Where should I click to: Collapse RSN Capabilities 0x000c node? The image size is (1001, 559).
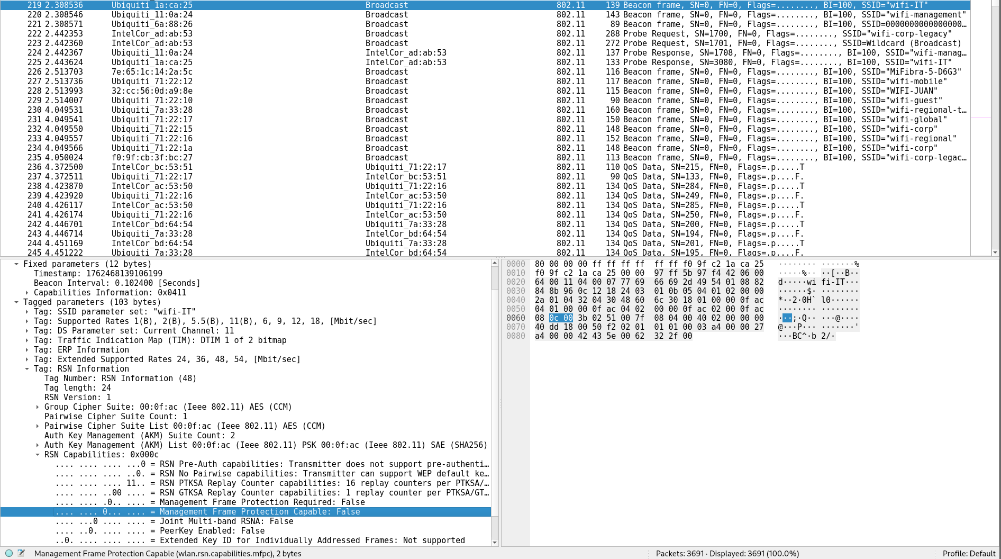click(x=38, y=455)
